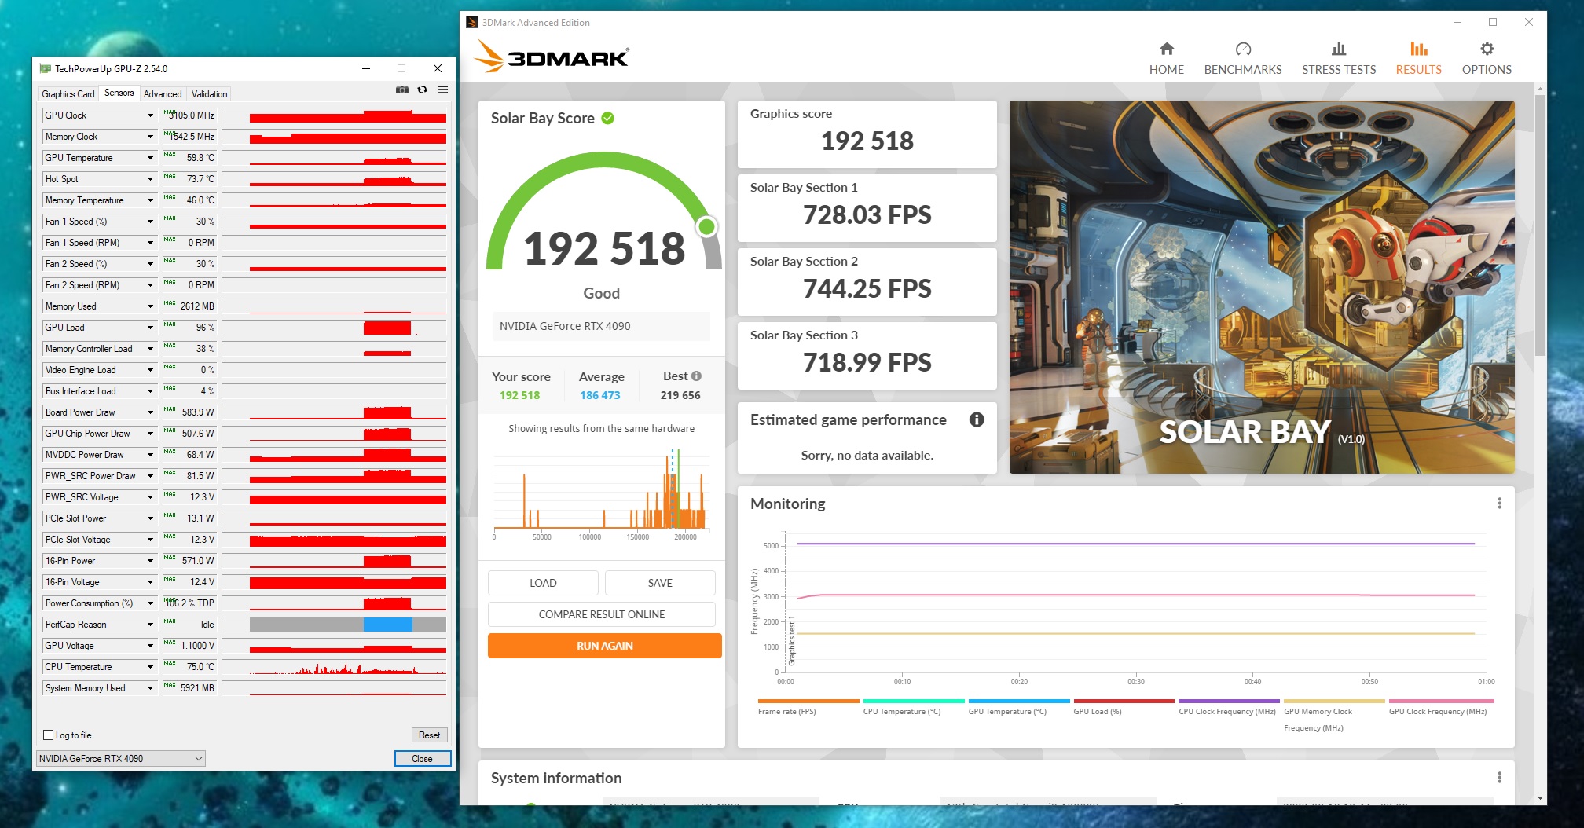Click the Solar Bay benchmark preview image
This screenshot has width=1584, height=828.
coord(1262,287)
